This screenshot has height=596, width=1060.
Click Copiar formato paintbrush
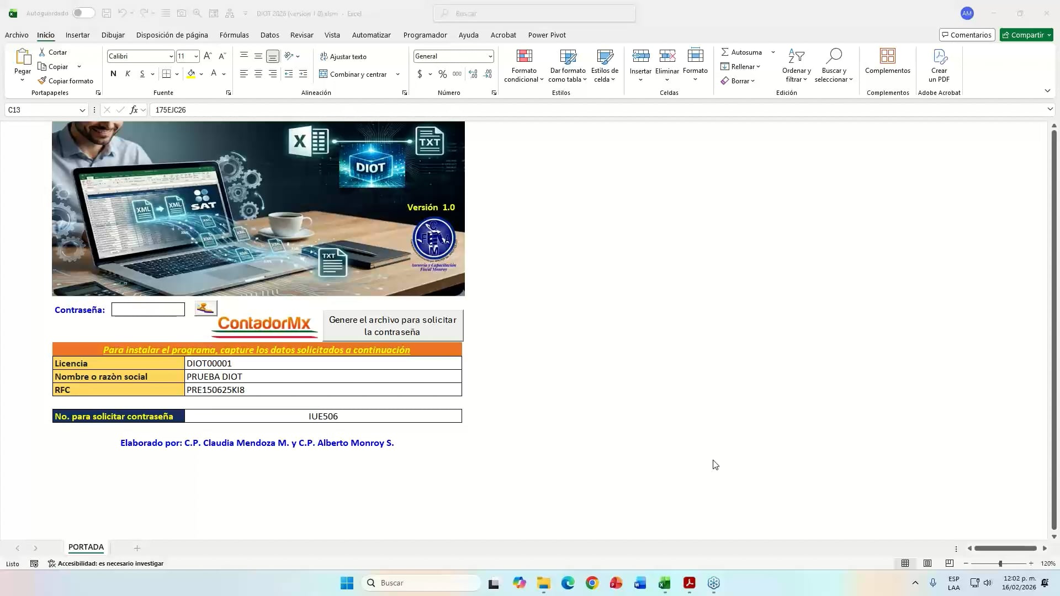(x=66, y=81)
